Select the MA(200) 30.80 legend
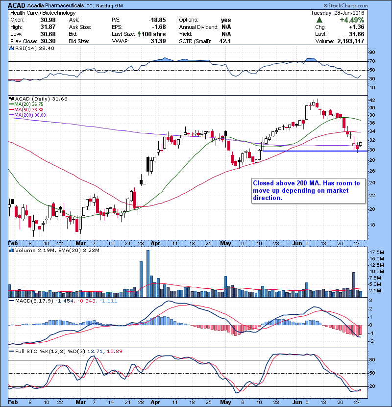Screen dimensions: 392x407 (x=27, y=115)
